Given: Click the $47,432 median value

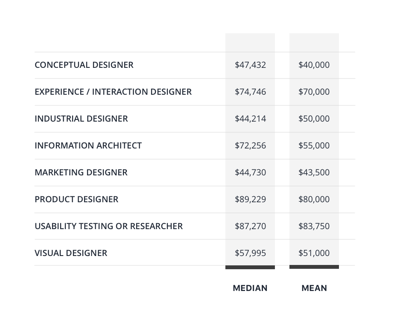Looking at the screenshot, I should click(251, 65).
